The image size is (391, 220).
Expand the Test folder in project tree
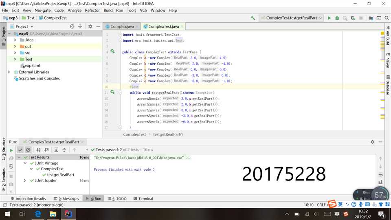click(15, 59)
